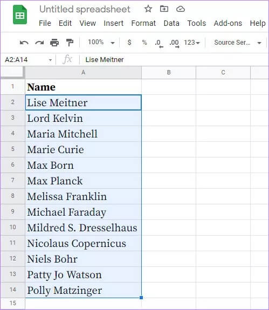Open the Format menu

pos(143,23)
